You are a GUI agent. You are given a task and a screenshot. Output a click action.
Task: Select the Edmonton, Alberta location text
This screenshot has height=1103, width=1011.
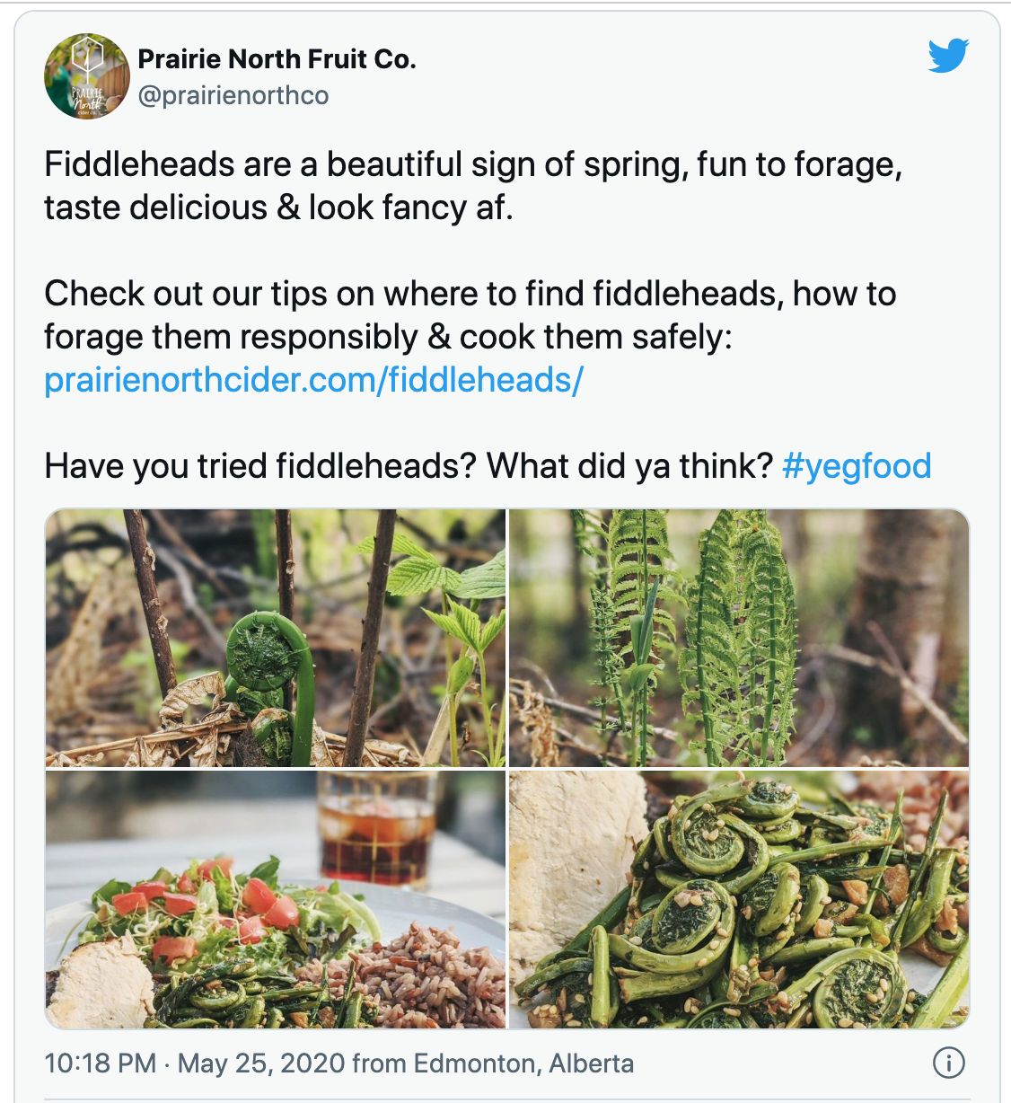(x=524, y=1063)
